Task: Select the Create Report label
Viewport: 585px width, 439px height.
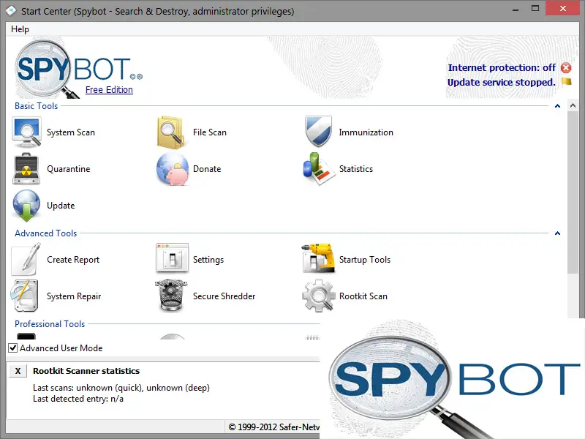Action: [x=73, y=260]
